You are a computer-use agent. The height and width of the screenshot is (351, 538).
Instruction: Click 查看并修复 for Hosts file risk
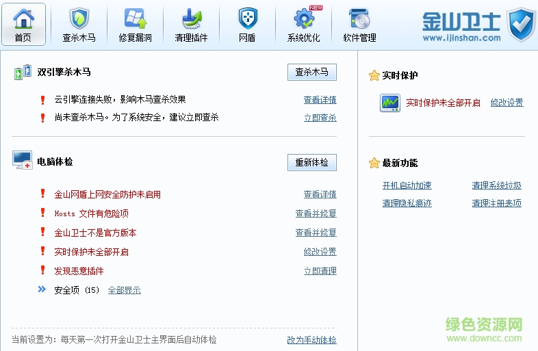(316, 213)
